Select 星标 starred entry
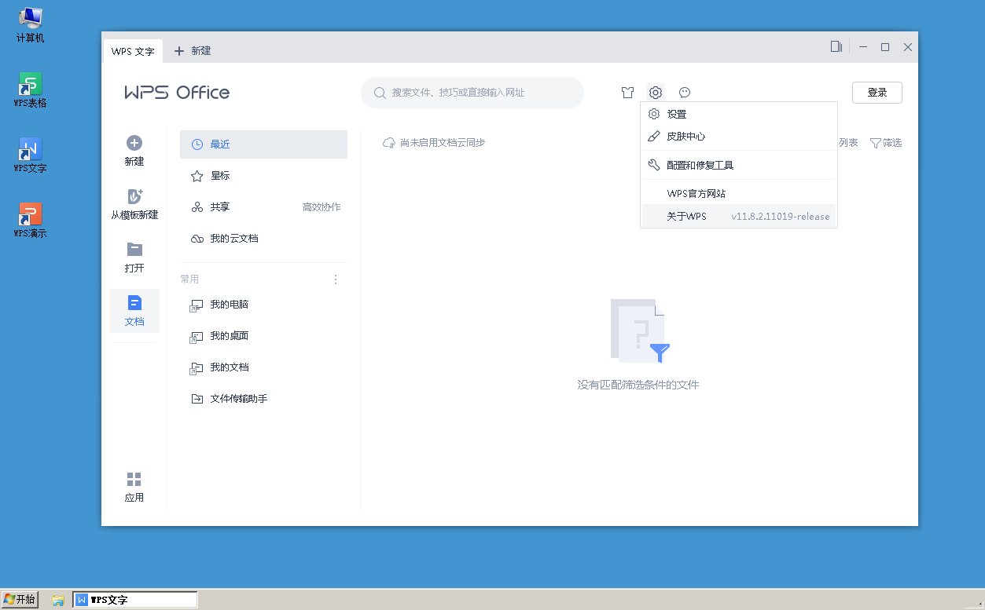 263,176
